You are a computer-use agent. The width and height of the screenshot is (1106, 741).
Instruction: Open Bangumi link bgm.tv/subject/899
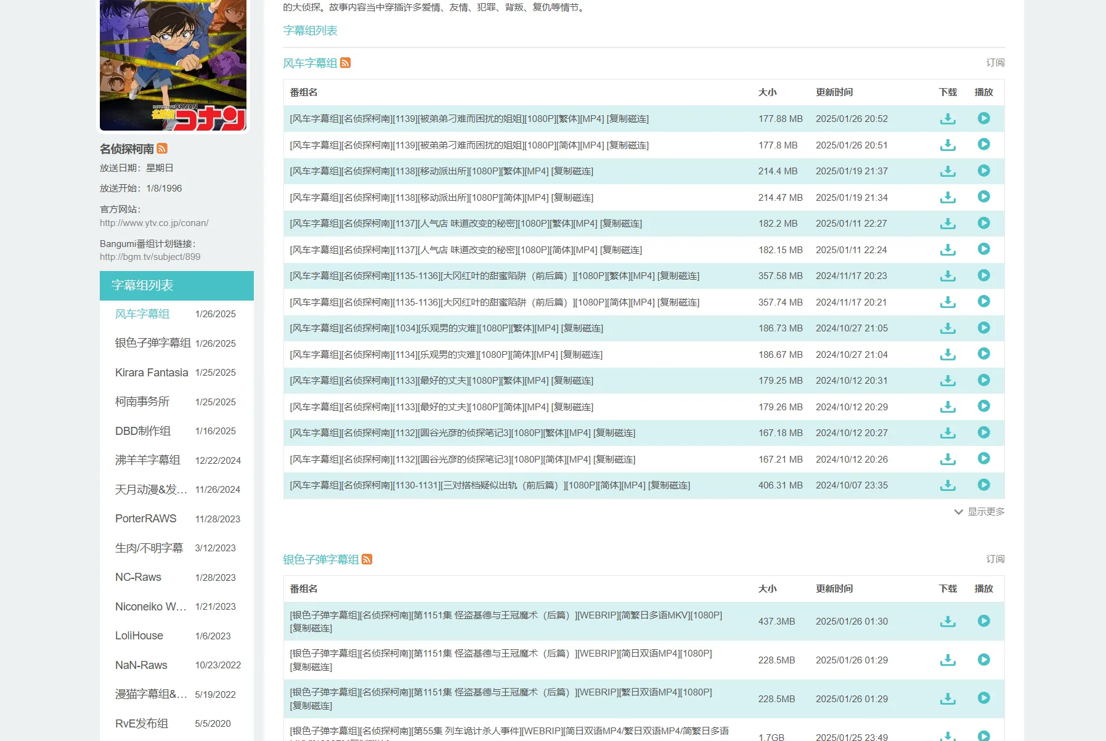(x=150, y=257)
